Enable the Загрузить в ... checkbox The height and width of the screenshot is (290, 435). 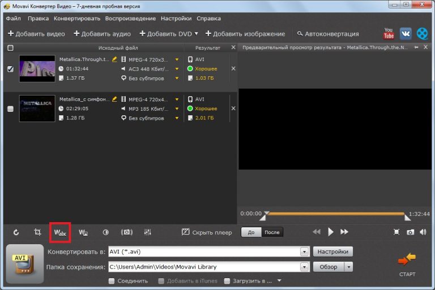(227, 281)
